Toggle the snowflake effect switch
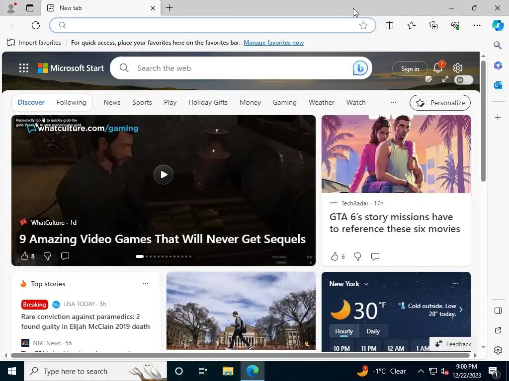This screenshot has width=509, height=381. coord(464,80)
